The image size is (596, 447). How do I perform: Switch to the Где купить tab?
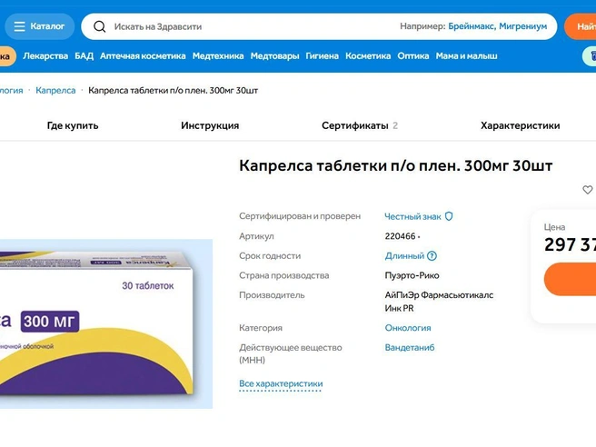[x=73, y=125]
